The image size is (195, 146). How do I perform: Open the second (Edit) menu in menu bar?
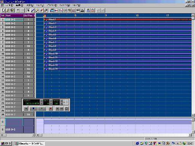tap(19, 5)
